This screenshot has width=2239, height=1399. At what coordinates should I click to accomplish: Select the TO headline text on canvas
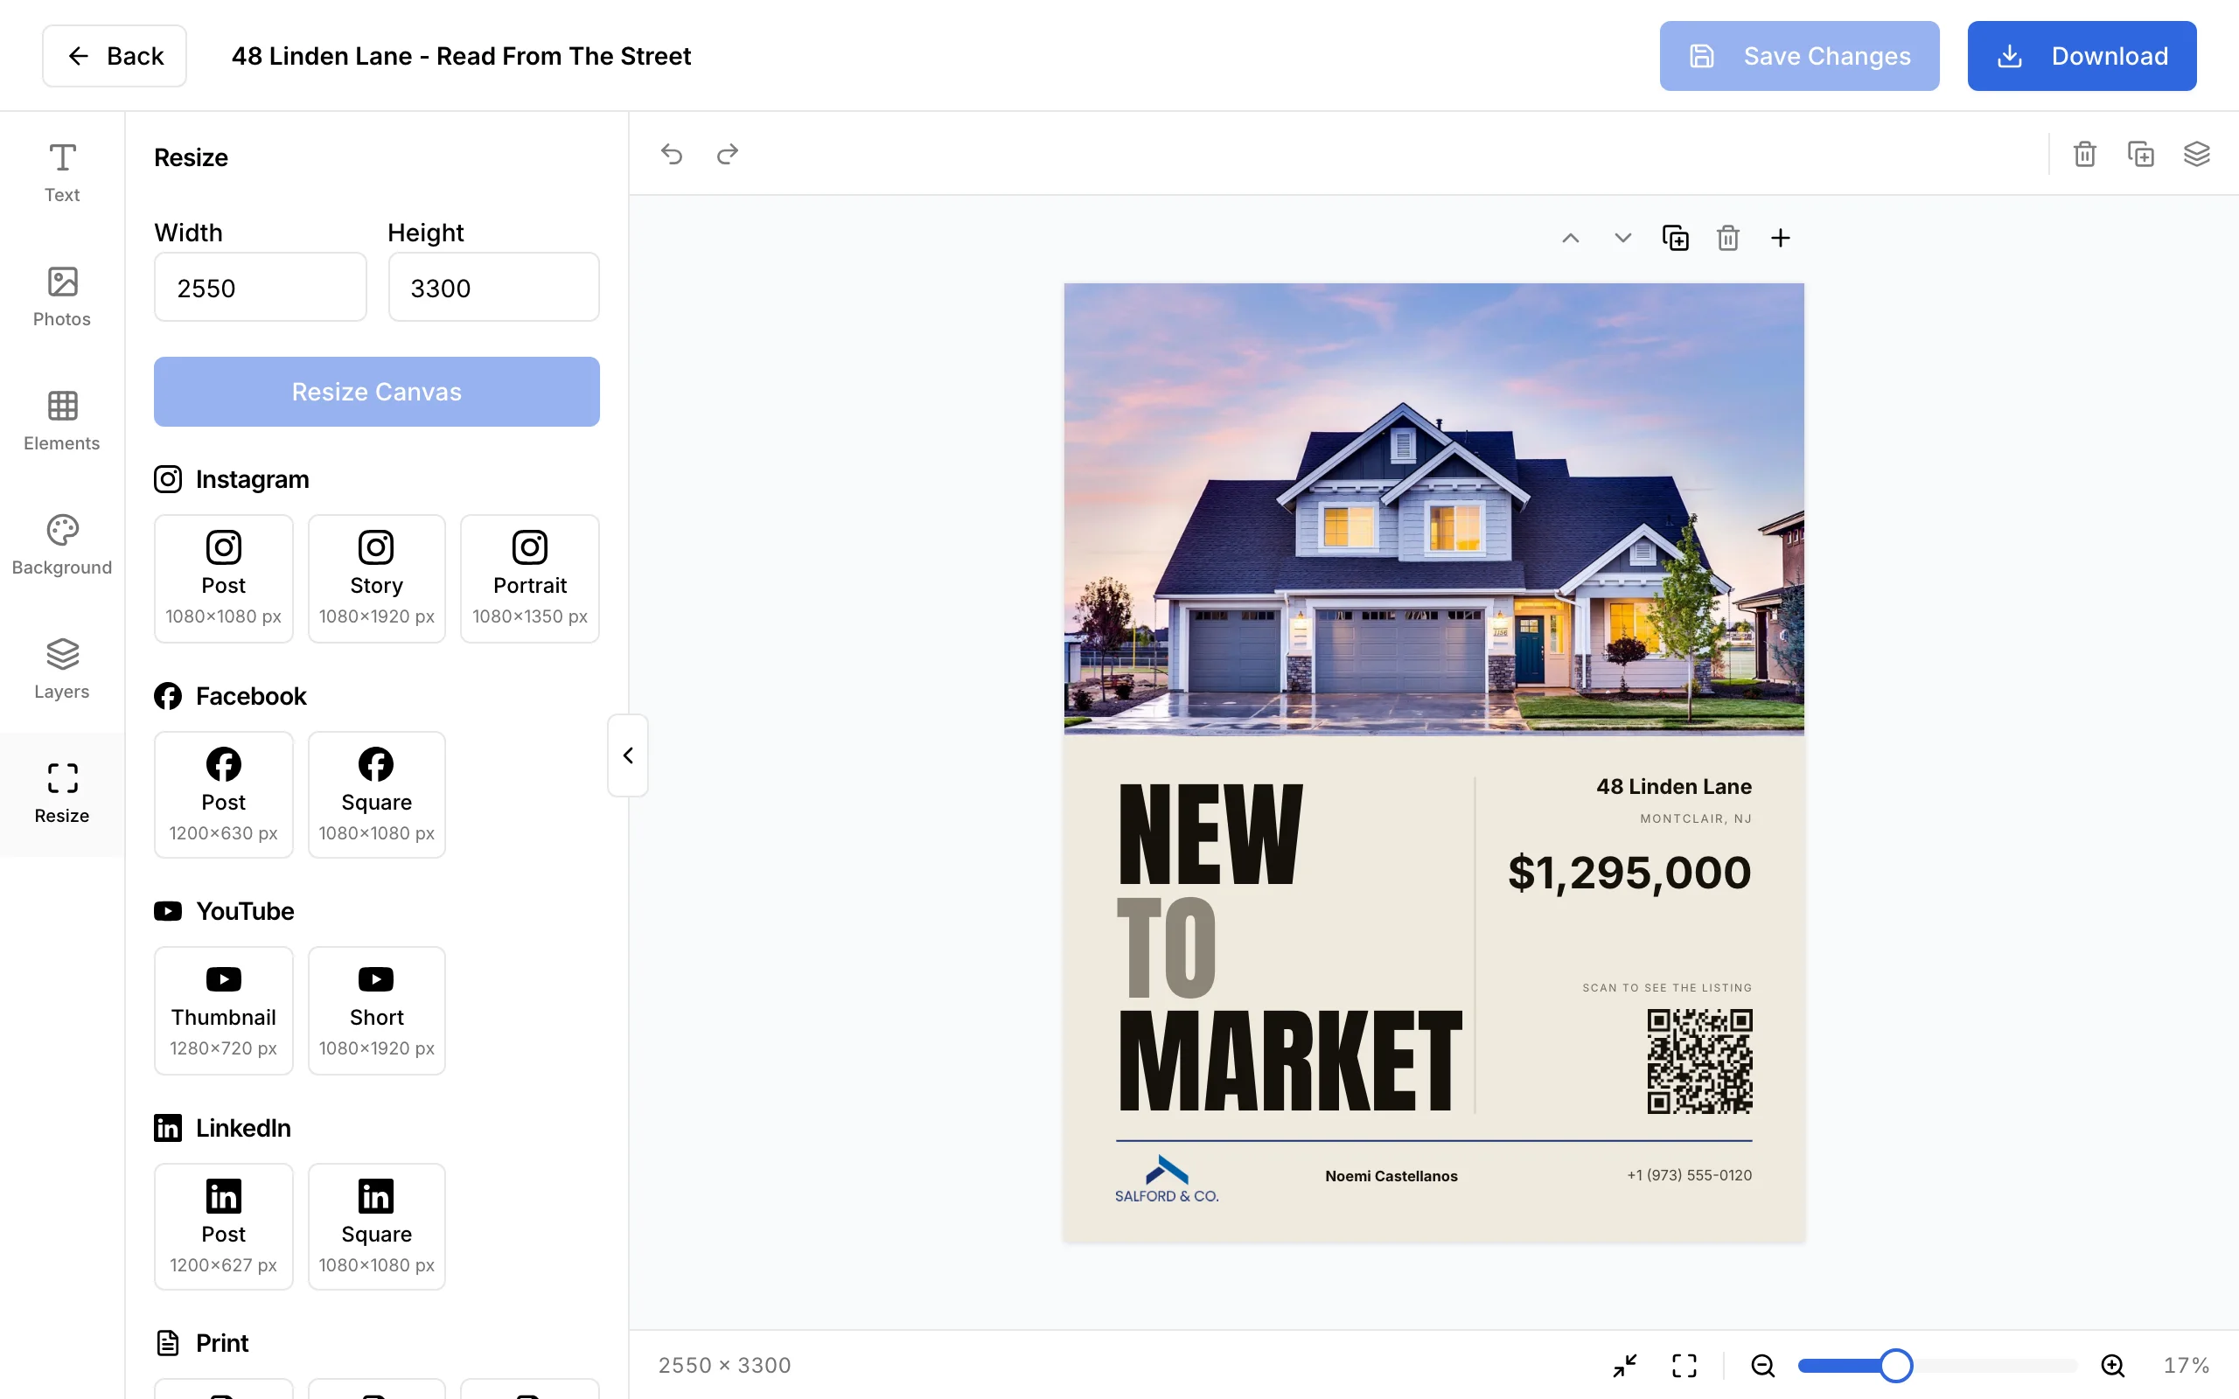click(x=1167, y=949)
